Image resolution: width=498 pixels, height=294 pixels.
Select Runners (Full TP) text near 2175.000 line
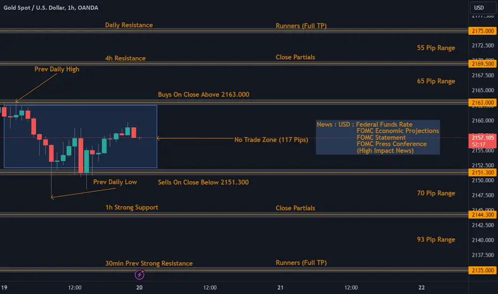[301, 26]
